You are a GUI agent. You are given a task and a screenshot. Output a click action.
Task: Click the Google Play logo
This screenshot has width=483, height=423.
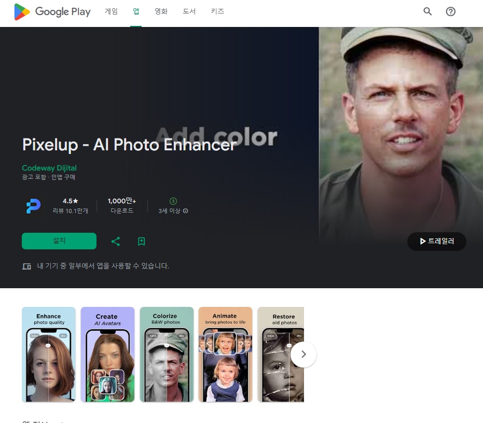coord(52,12)
